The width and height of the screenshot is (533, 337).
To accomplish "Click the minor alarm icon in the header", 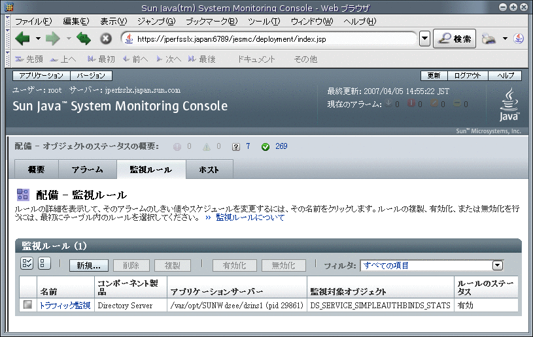I will click(x=457, y=103).
